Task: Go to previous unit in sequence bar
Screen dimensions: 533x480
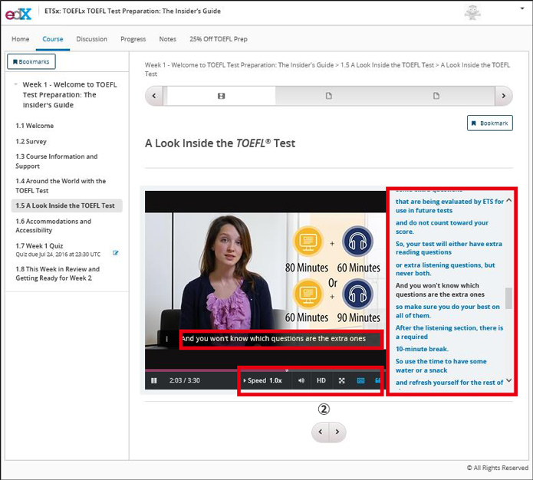Action: tap(154, 96)
